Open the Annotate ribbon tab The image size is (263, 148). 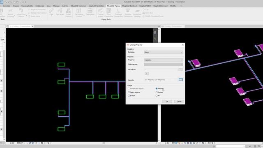[x=7, y=6]
